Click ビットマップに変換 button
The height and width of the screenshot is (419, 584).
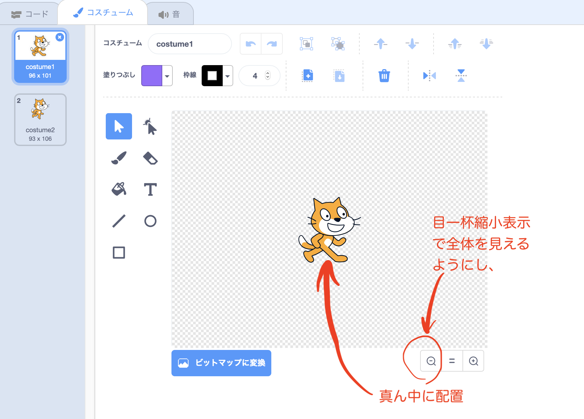[x=221, y=363]
